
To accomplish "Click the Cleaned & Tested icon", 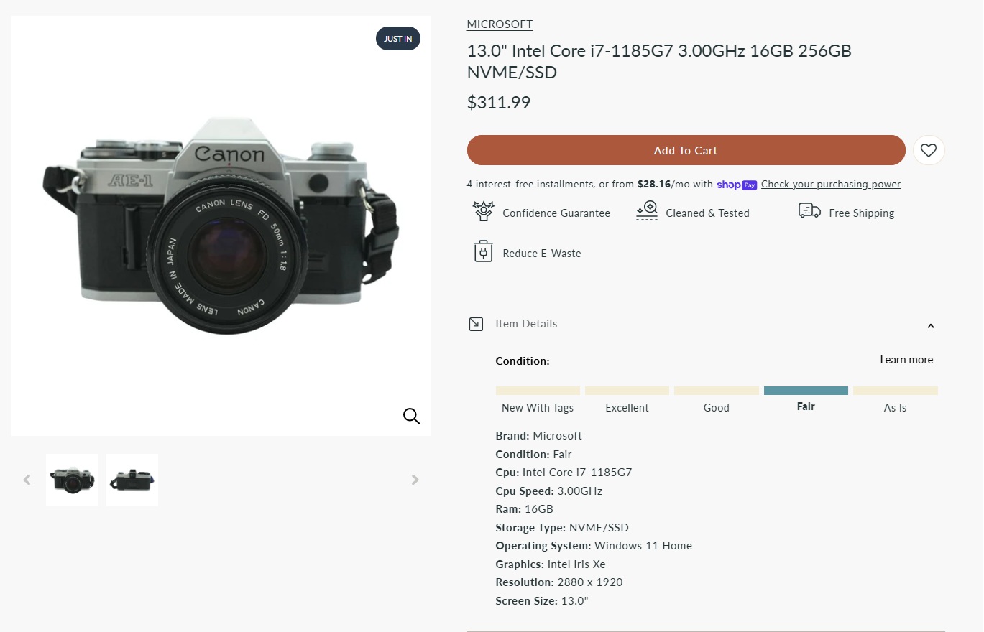I will pyautogui.click(x=647, y=212).
